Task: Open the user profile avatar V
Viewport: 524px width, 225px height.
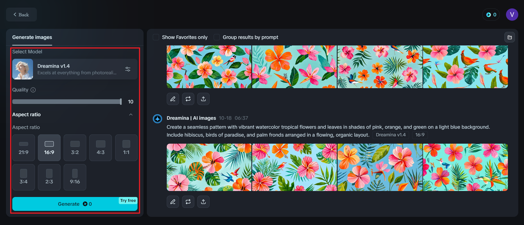Action: (512, 15)
